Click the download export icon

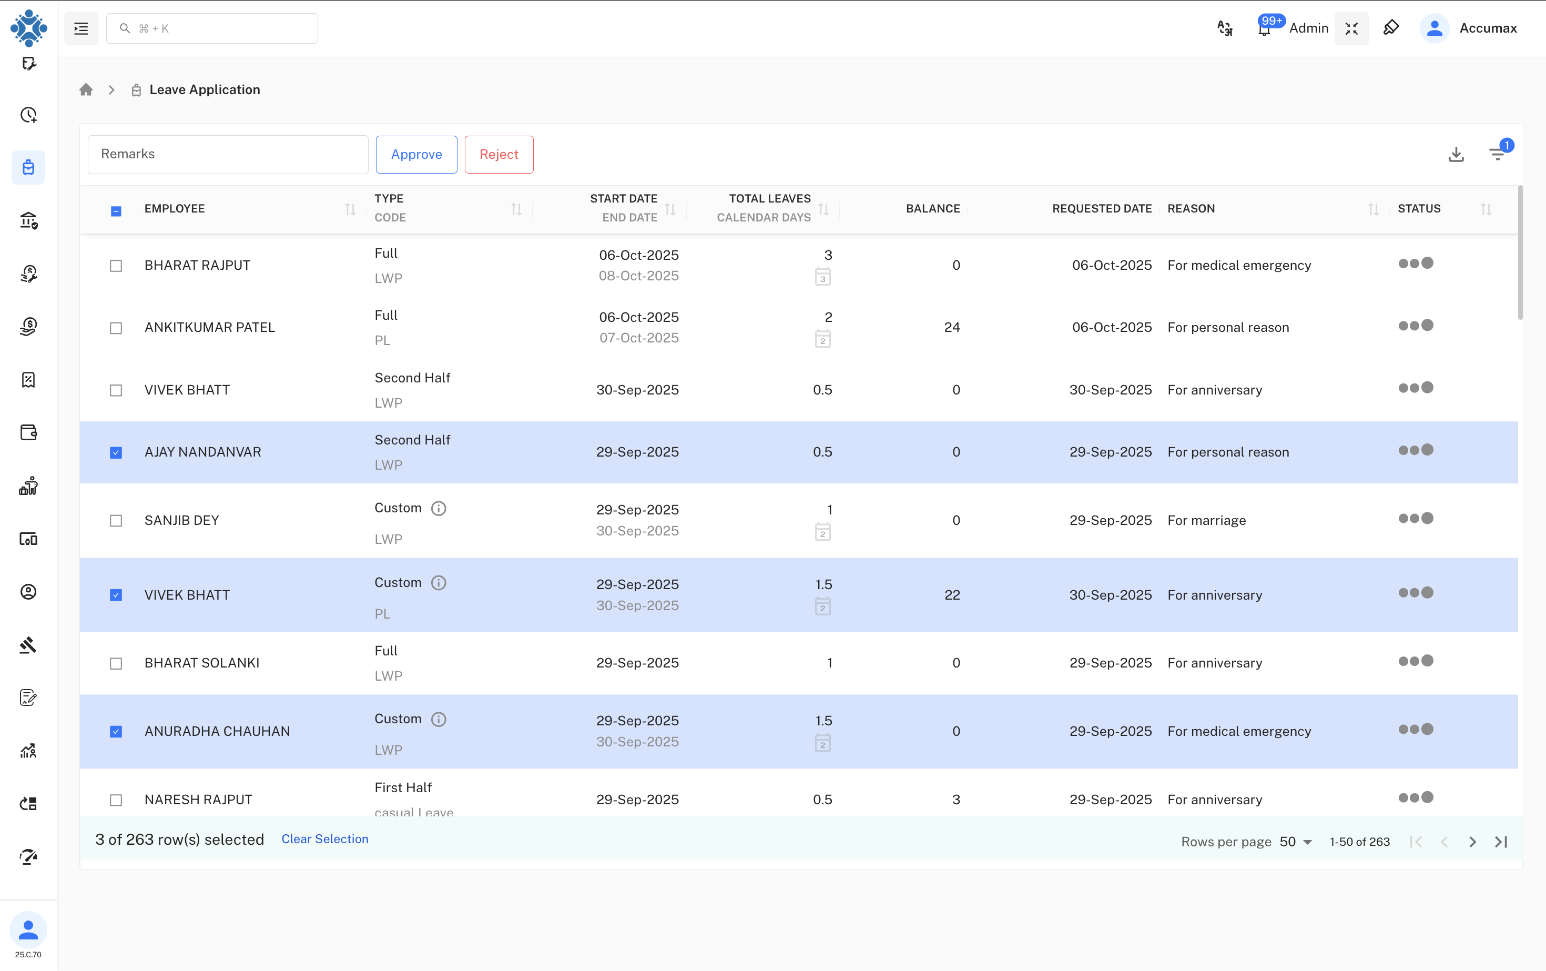[x=1456, y=154]
